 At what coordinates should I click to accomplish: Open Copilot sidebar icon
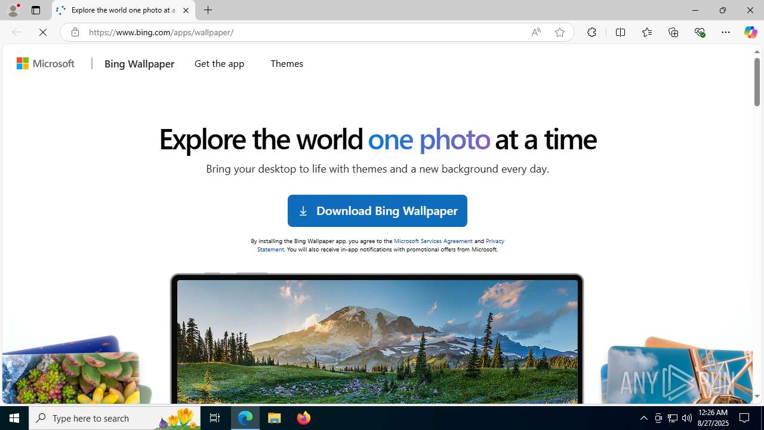tap(750, 32)
